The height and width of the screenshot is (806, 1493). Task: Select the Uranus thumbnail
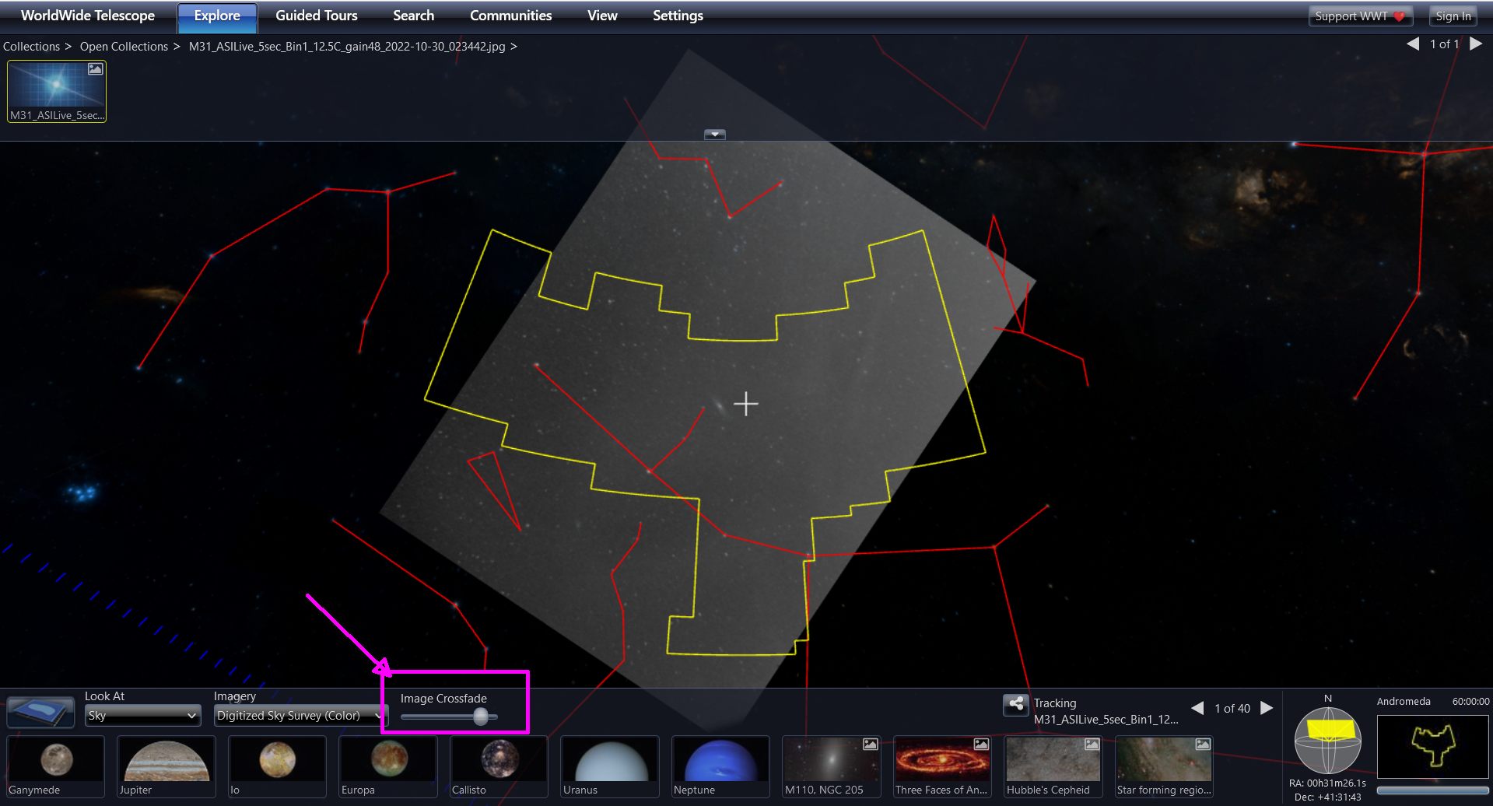point(610,766)
